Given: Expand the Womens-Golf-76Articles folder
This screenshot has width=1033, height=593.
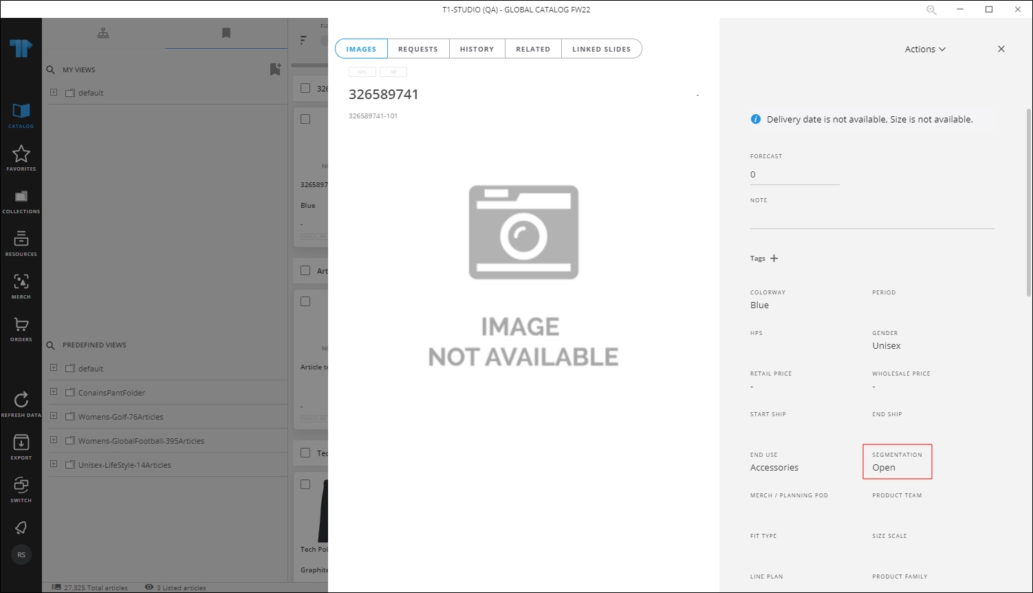Looking at the screenshot, I should click(x=54, y=416).
